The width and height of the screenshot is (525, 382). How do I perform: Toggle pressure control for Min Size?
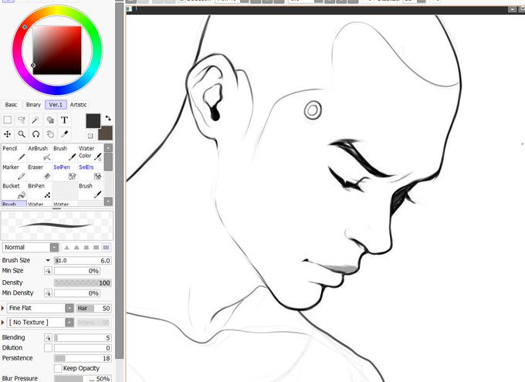(x=48, y=271)
